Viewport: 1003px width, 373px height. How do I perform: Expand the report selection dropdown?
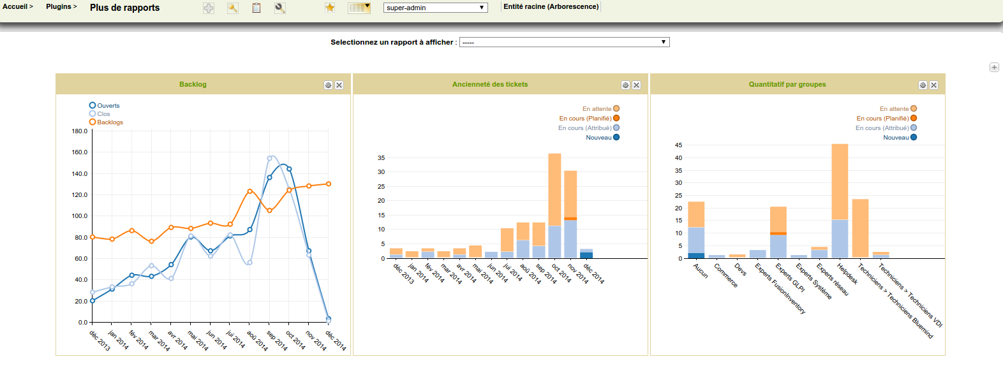[564, 42]
